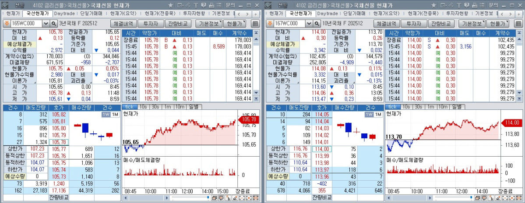This screenshot has width=525, height=203.
Task: Click the list menu icon in left window
Action: click(x=218, y=5)
